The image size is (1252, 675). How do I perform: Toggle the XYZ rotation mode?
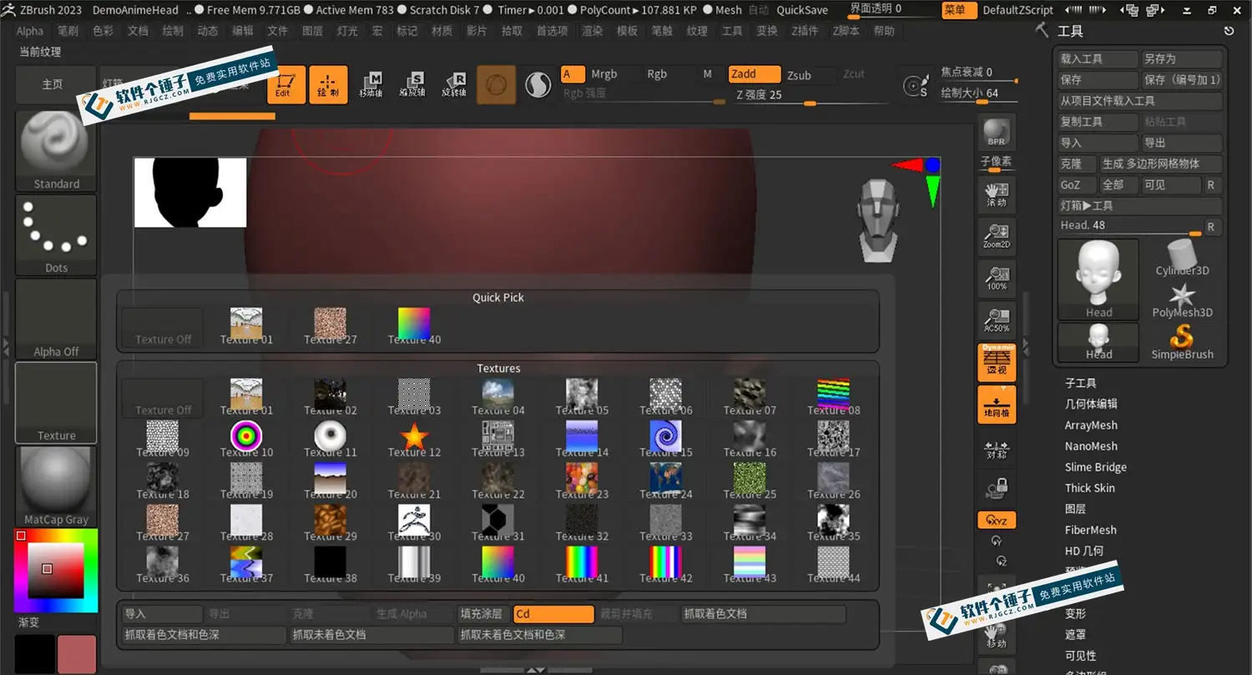997,520
